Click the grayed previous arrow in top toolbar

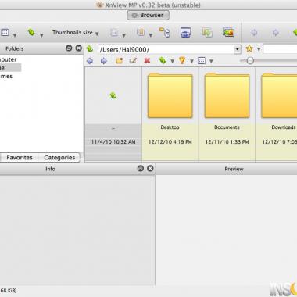tap(254, 33)
